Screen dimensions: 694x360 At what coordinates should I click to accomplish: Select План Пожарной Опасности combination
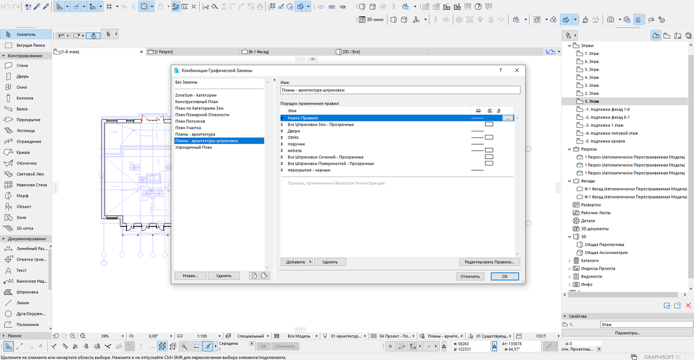202,115
